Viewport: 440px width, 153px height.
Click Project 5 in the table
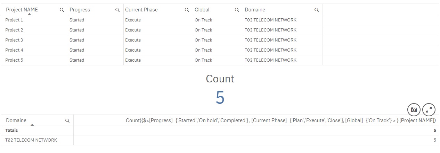tap(14, 60)
